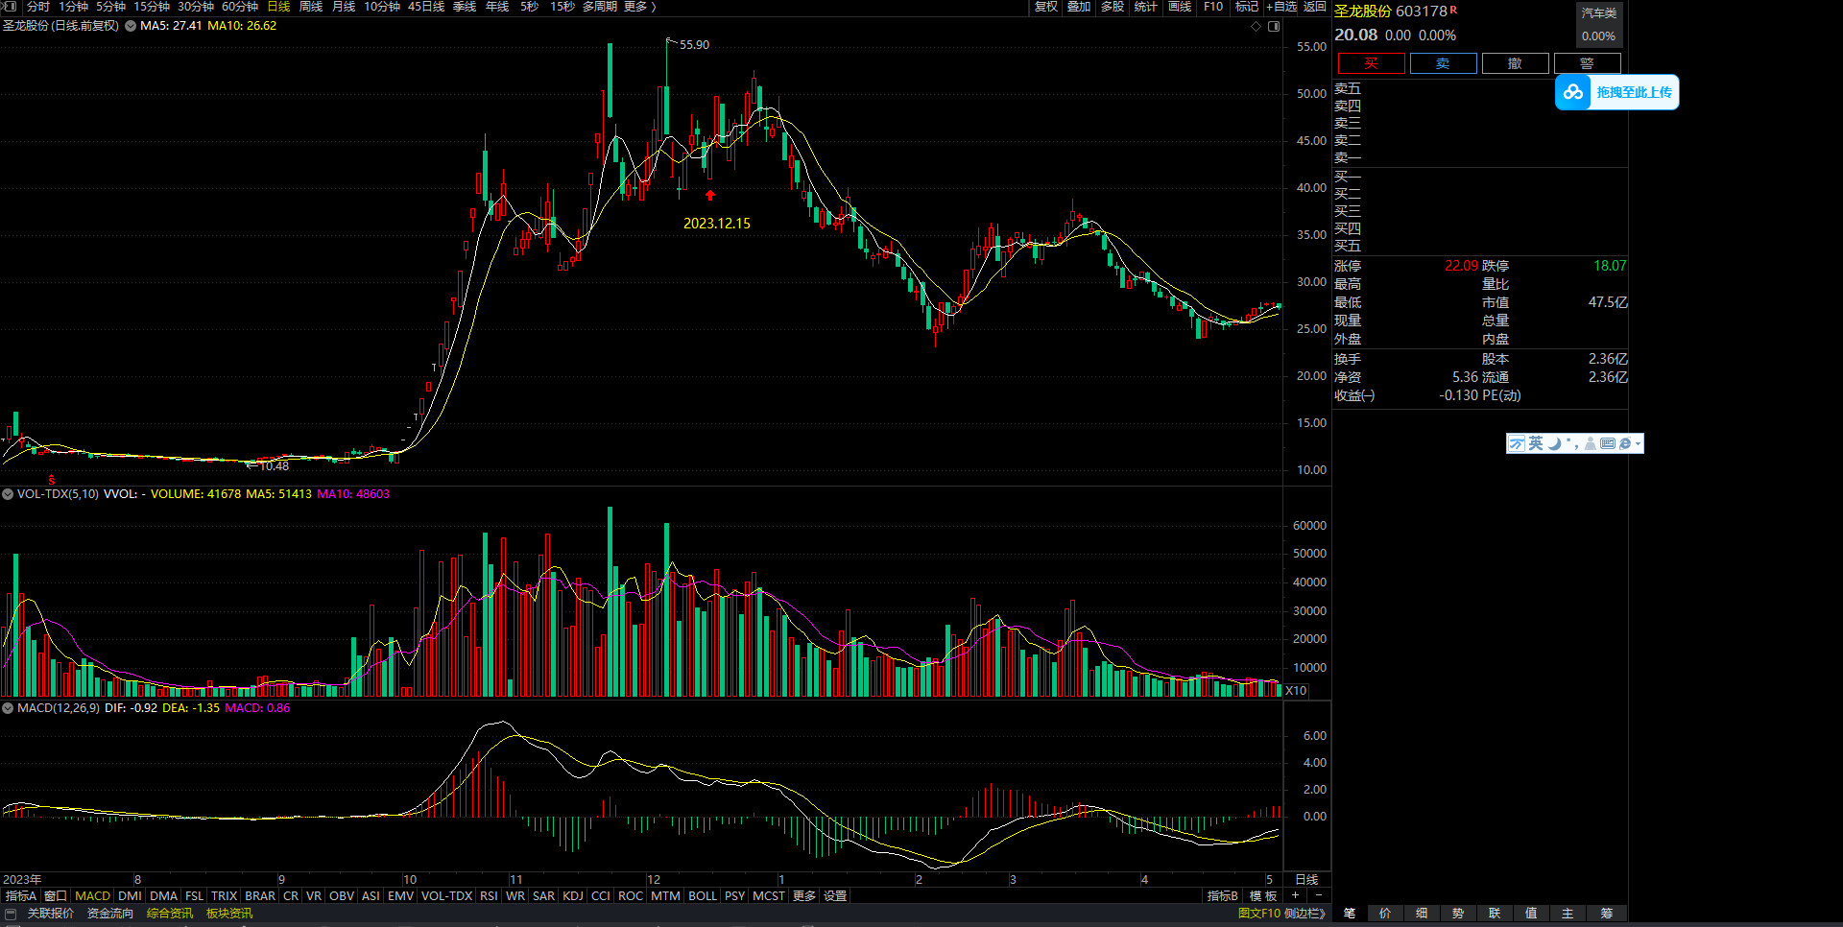The image size is (1843, 927).
Task: Click the 撤 cancel order button
Action: [x=1515, y=63]
